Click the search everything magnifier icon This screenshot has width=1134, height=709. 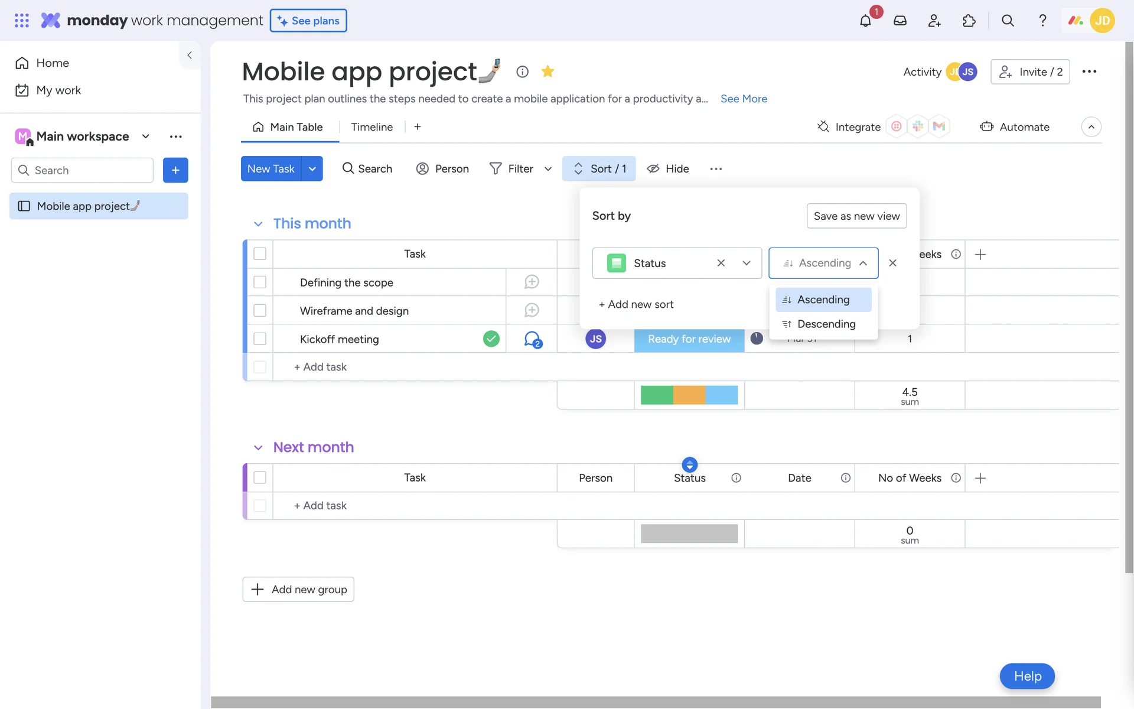1008,21
